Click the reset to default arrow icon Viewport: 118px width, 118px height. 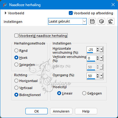tap(111, 21)
